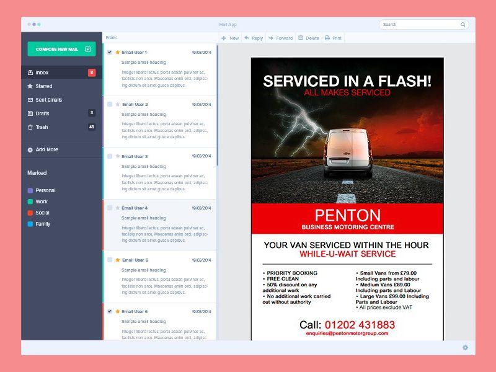The width and height of the screenshot is (496, 372).
Task: Click the New plus icon in toolbar
Action: [224, 38]
